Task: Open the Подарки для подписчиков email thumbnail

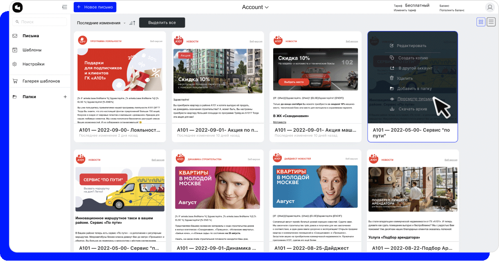Action: (120, 70)
